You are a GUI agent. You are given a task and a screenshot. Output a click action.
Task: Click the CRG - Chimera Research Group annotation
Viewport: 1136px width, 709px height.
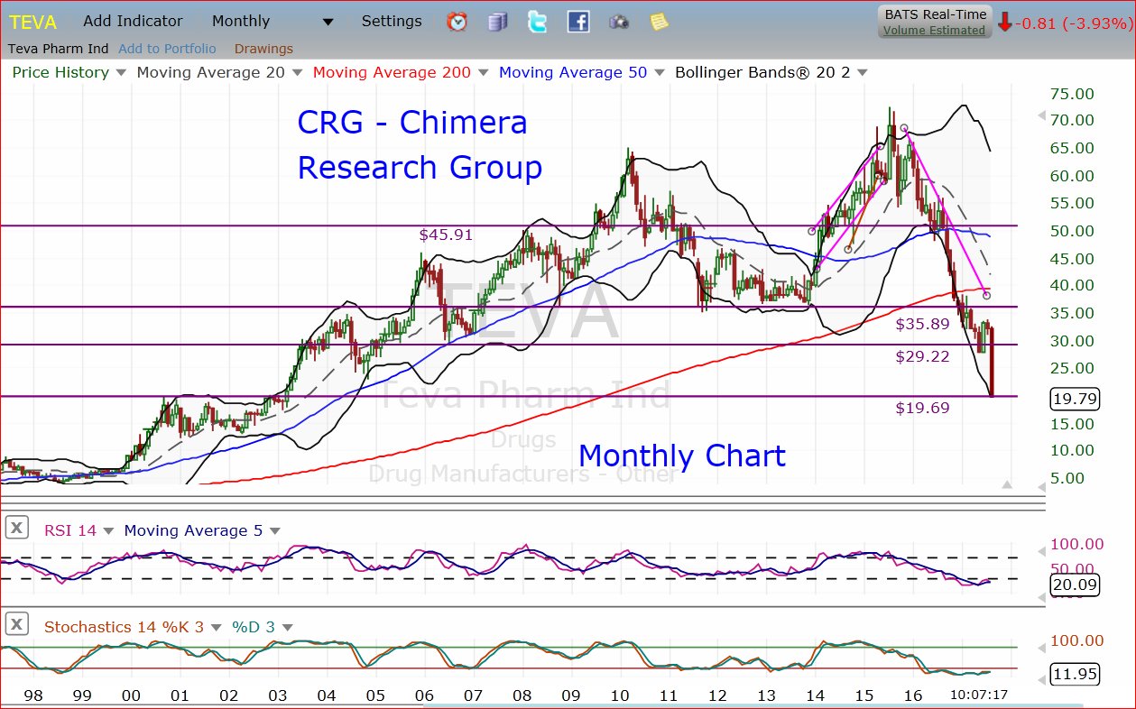420,144
